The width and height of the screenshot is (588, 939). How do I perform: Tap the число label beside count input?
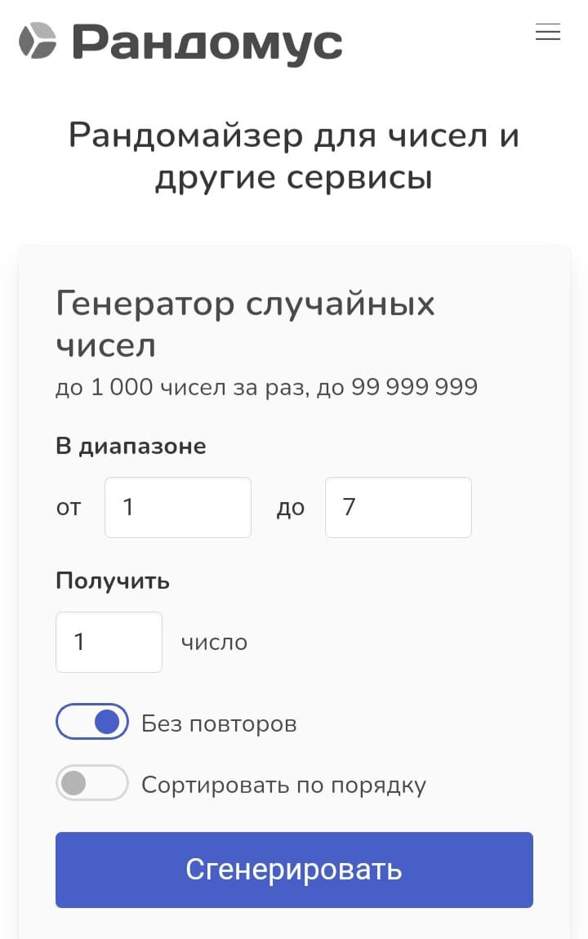tap(214, 643)
